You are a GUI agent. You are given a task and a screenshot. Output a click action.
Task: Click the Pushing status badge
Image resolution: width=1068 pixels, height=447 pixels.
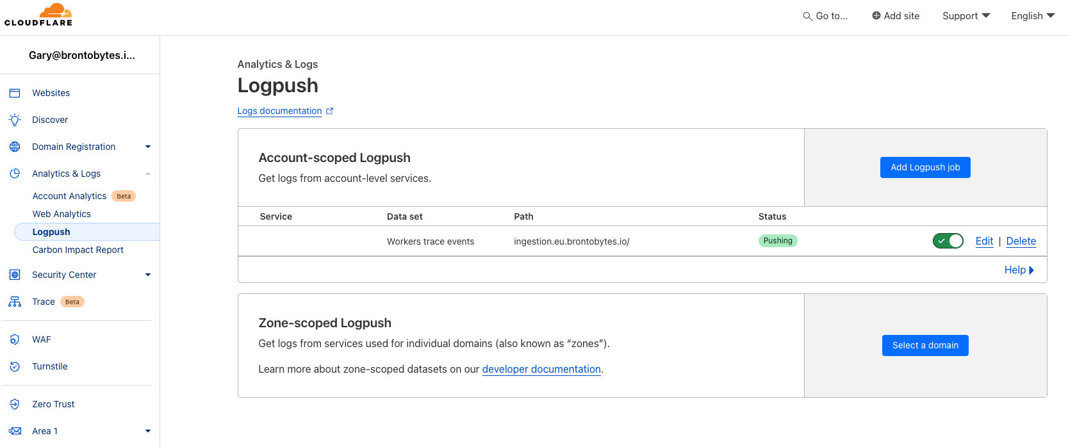tap(778, 241)
